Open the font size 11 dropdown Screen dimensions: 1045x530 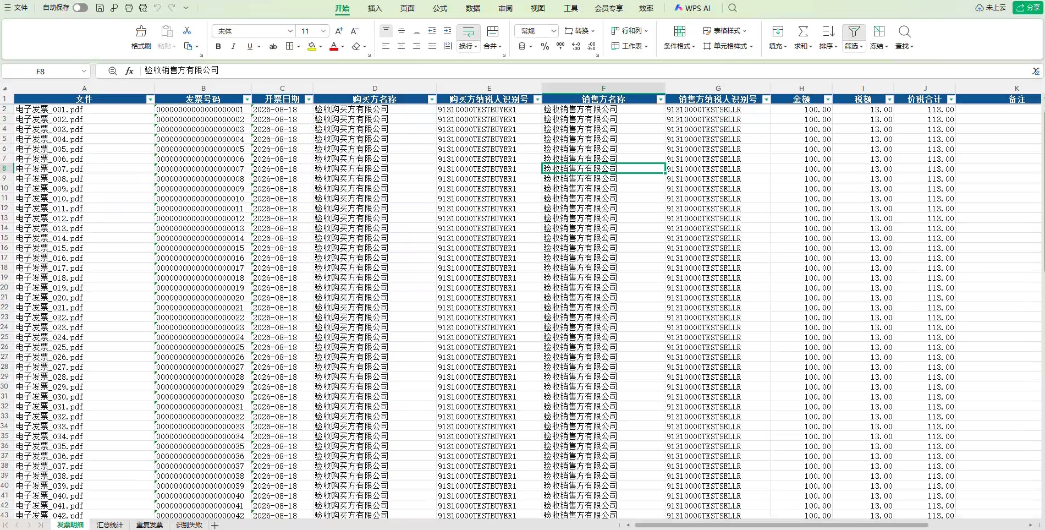(x=323, y=31)
